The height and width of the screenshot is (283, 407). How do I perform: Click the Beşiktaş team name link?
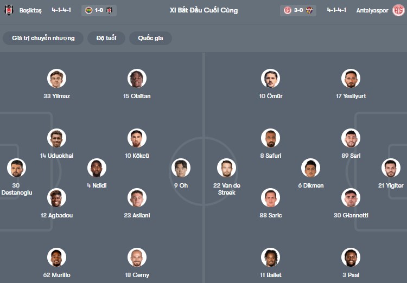coord(30,10)
